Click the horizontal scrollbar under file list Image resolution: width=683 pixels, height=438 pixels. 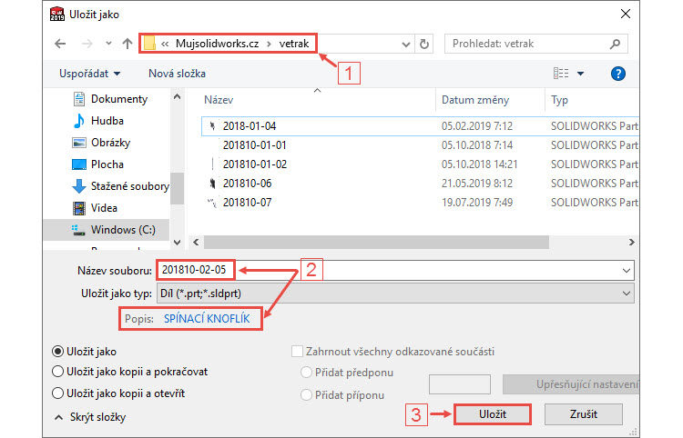pos(410,244)
